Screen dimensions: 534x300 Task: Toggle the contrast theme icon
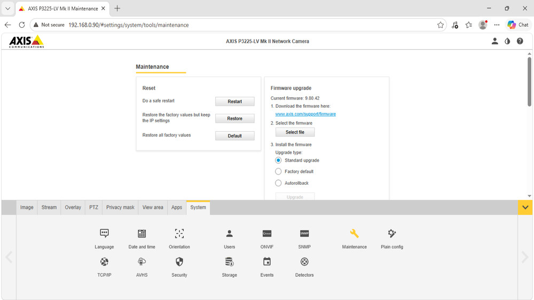click(x=507, y=41)
